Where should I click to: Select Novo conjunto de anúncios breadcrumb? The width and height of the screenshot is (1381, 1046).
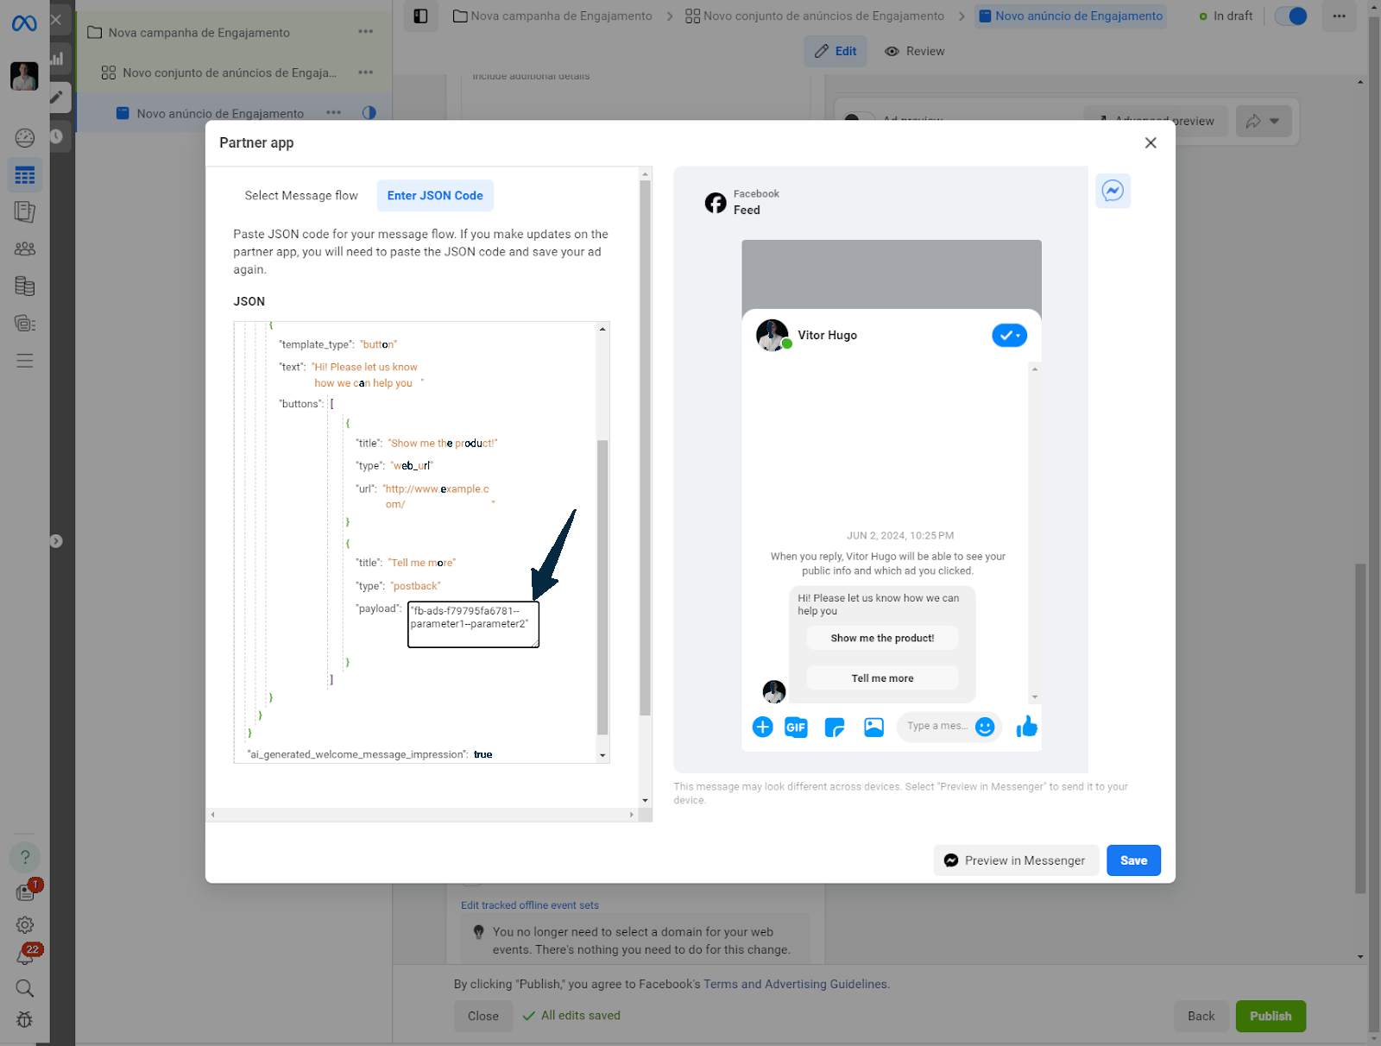coord(815,16)
